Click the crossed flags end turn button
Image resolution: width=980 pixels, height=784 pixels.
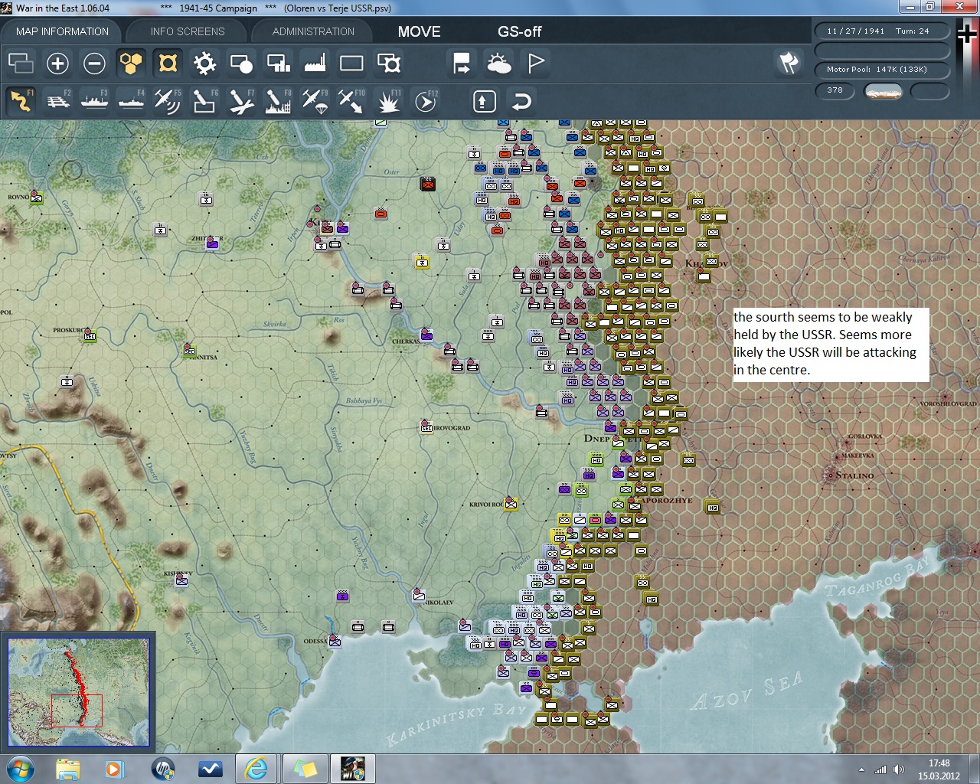(x=789, y=64)
